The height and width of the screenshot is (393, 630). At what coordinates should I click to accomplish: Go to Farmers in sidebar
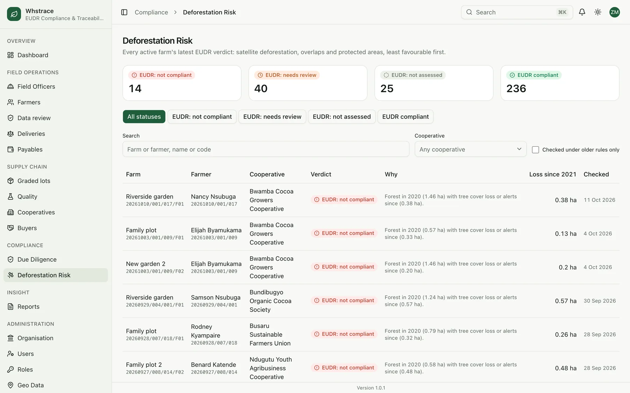(x=56, y=102)
